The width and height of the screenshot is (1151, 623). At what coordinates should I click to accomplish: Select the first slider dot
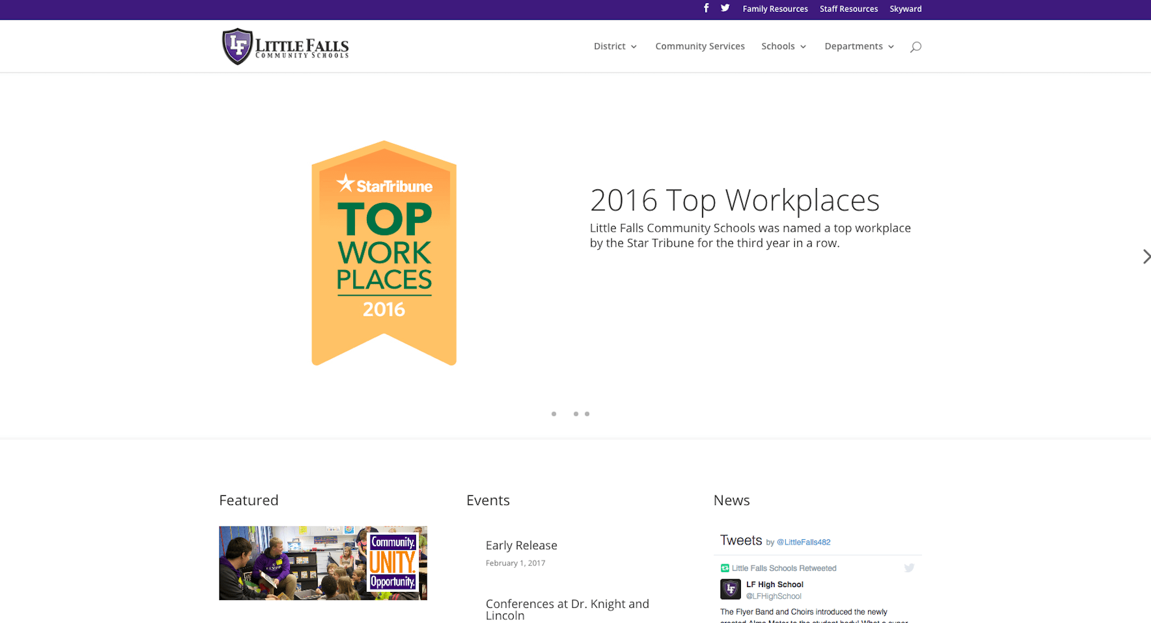554,414
